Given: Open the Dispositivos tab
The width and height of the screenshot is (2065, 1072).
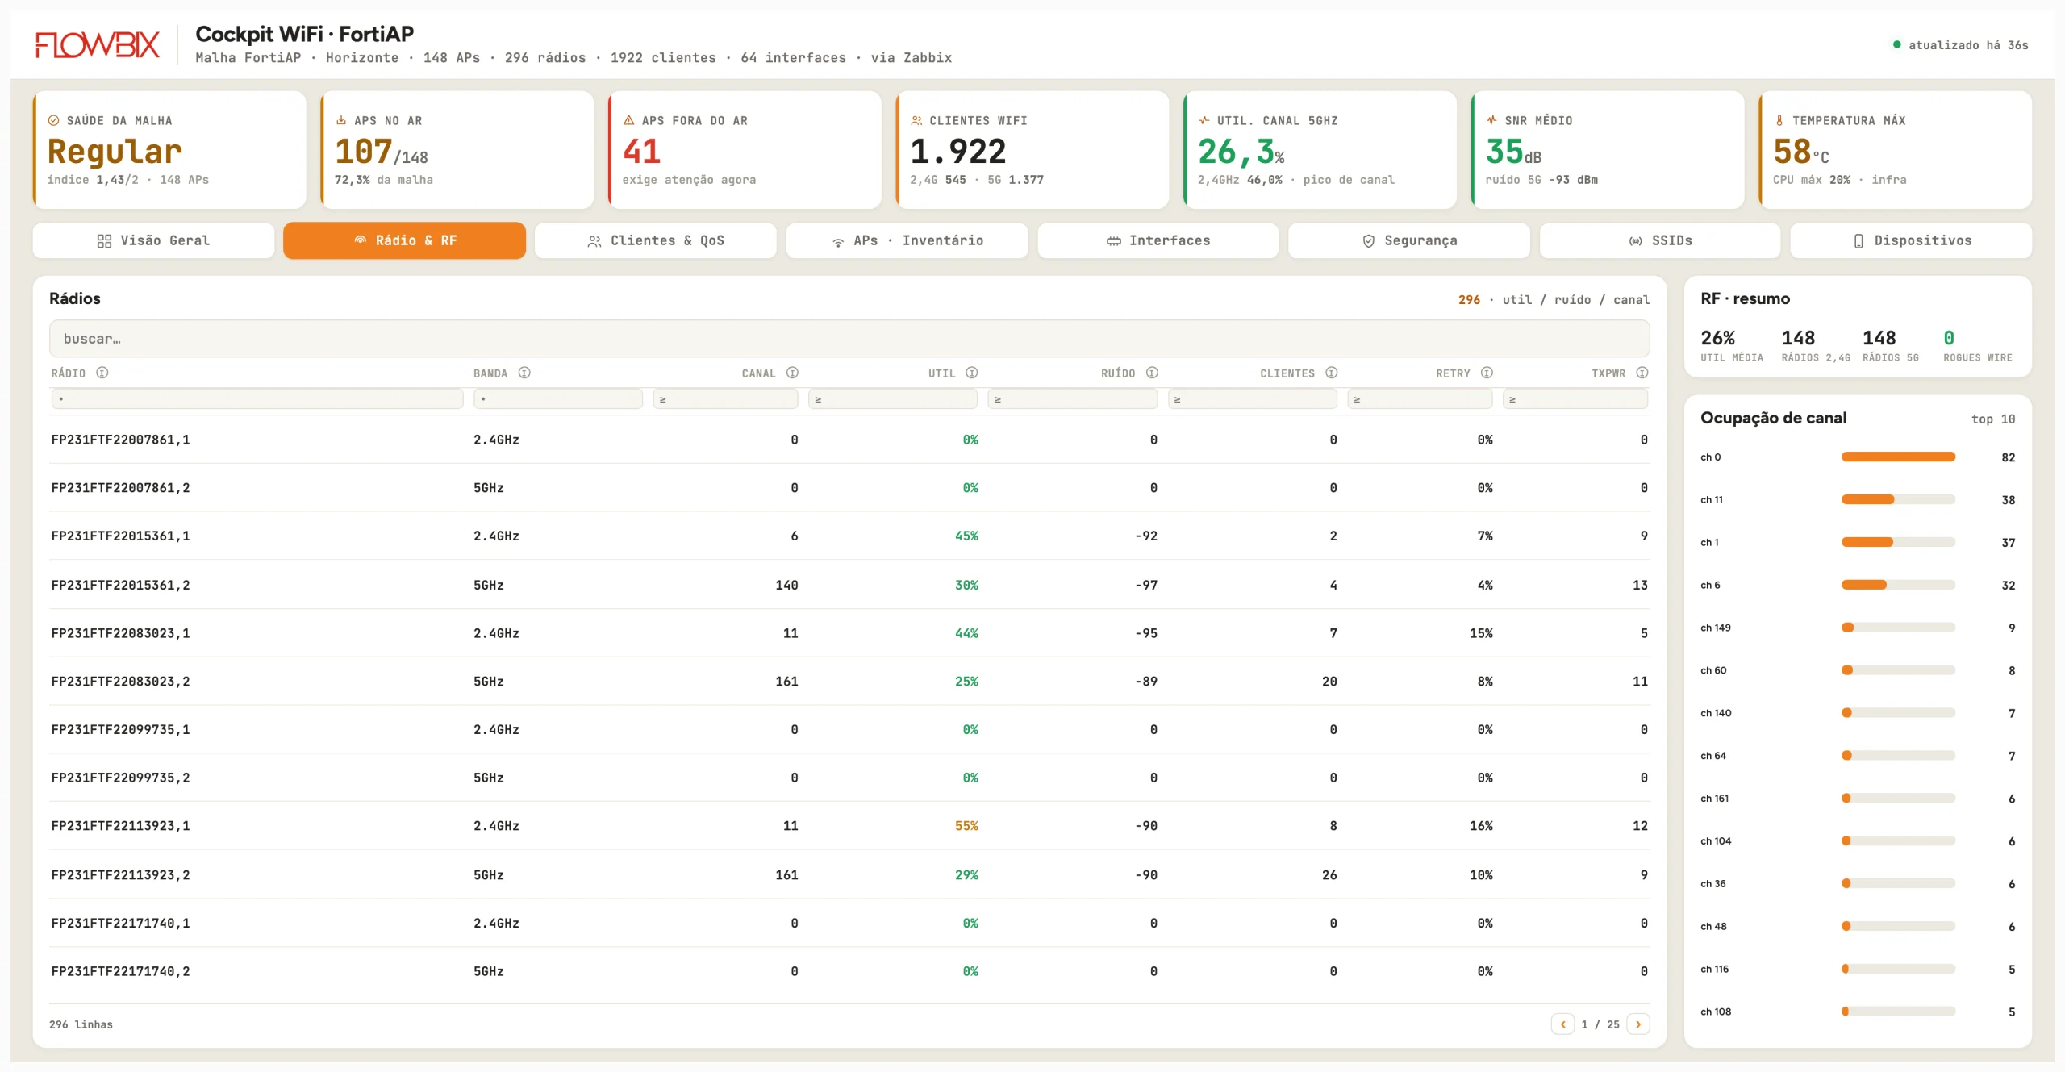Looking at the screenshot, I should (1911, 240).
